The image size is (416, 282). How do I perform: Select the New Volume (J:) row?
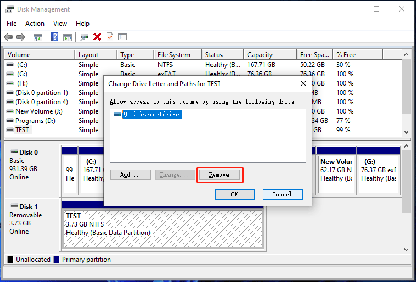pos(38,111)
